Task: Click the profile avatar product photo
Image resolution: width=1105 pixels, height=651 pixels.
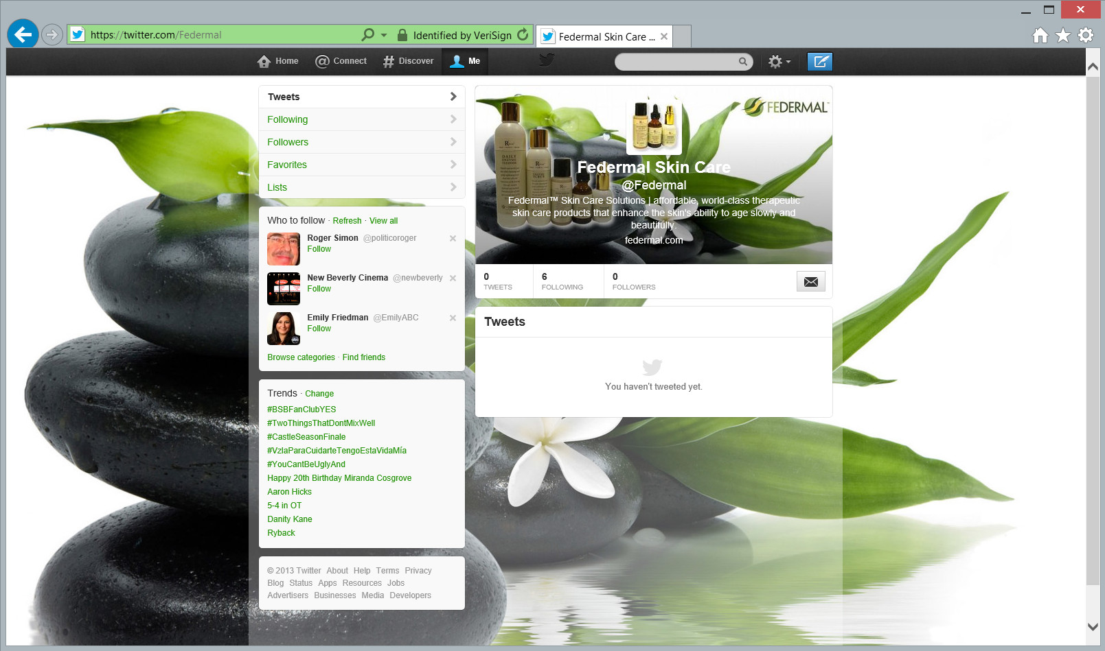Action: click(654, 126)
